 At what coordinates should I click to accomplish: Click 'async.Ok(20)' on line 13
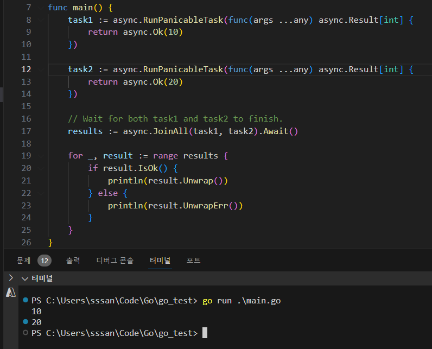(153, 82)
